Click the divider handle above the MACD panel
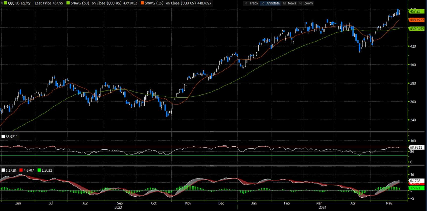Screen dimensions: 427x211 click(x=212, y=165)
